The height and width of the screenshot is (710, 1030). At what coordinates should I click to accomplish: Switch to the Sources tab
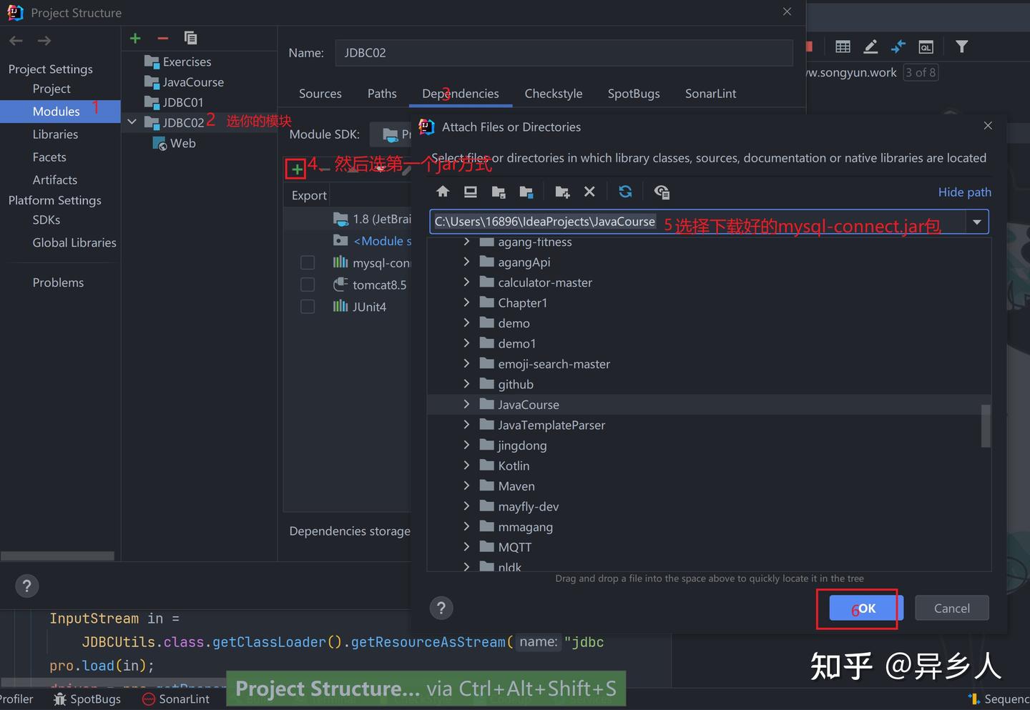pyautogui.click(x=320, y=93)
